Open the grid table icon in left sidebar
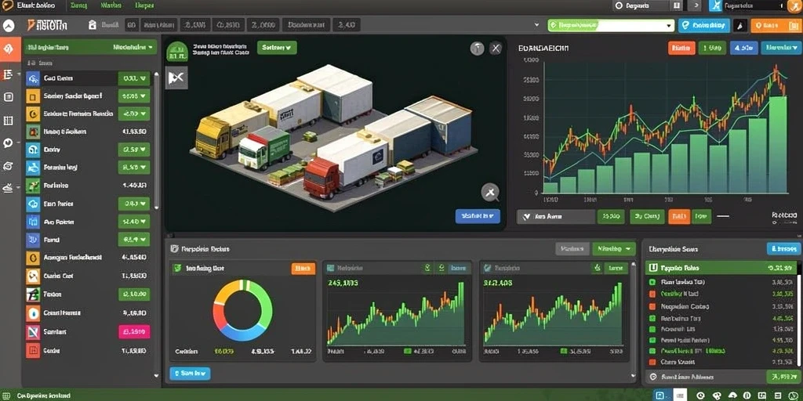Screen dimensions: 803x401 [x=8, y=121]
